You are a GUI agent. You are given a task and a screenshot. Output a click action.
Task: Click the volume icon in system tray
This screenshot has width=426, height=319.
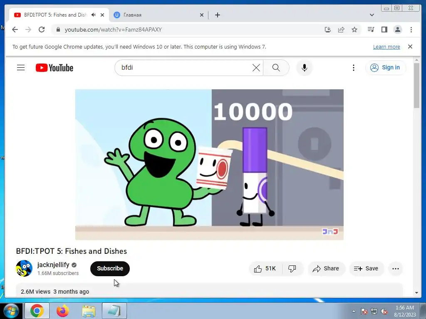click(384, 312)
